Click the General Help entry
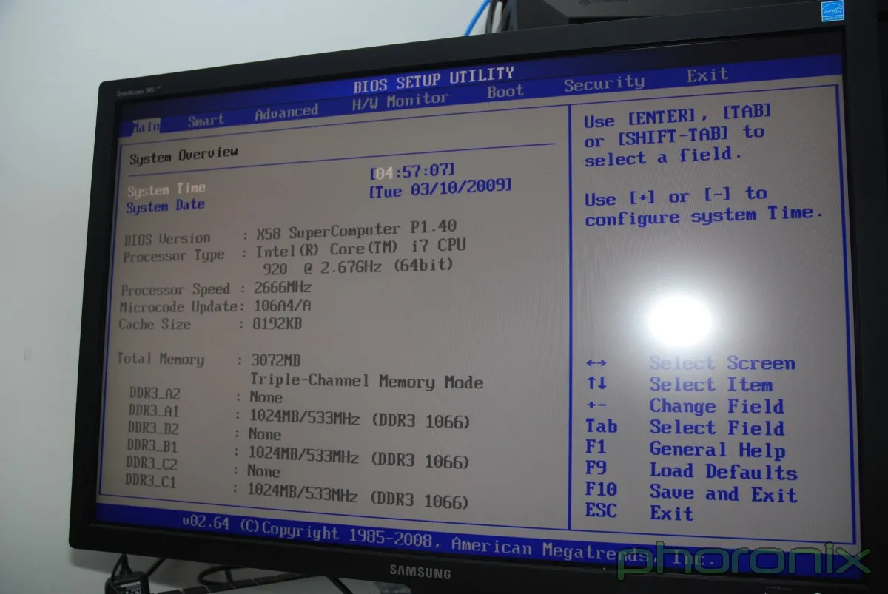The height and width of the screenshot is (594, 888). coord(717,450)
